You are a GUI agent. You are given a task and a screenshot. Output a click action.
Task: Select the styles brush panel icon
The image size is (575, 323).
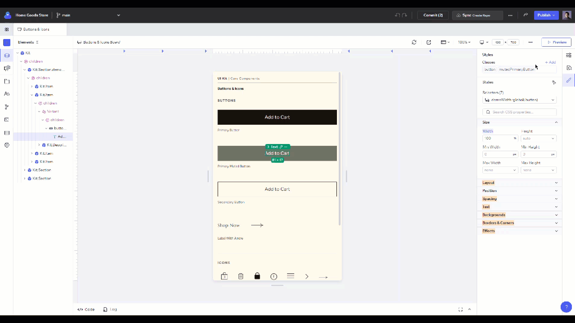[569, 80]
